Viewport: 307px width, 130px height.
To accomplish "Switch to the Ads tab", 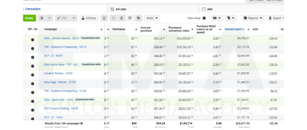I will [x=242, y=9].
